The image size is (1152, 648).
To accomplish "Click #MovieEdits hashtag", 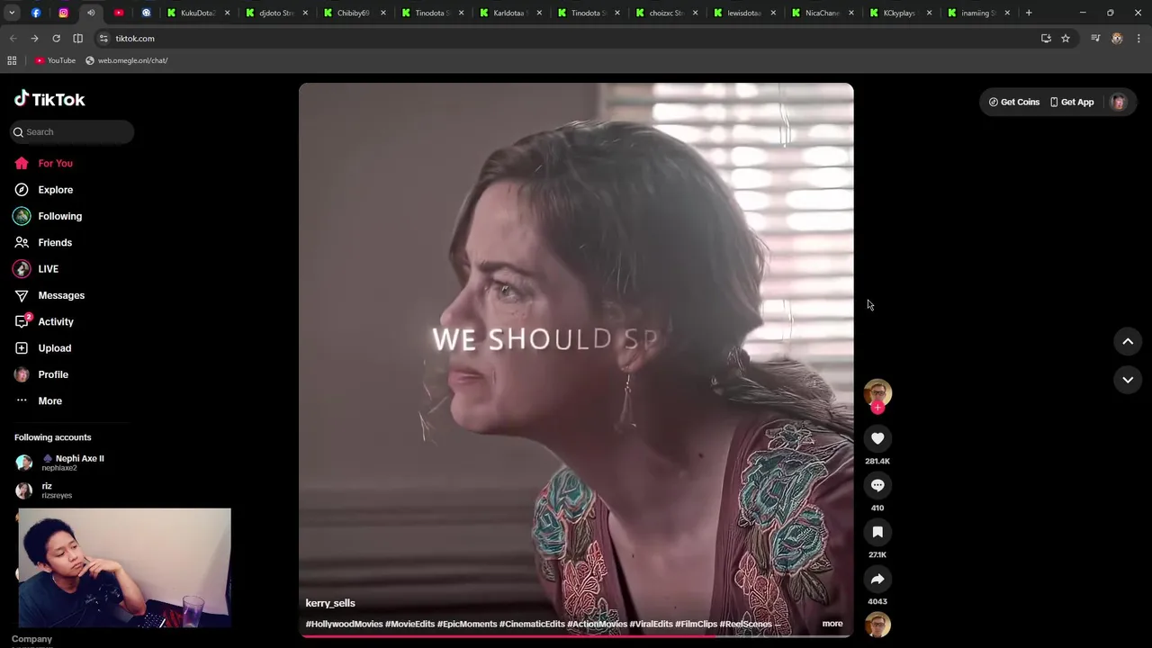I will pyautogui.click(x=409, y=624).
